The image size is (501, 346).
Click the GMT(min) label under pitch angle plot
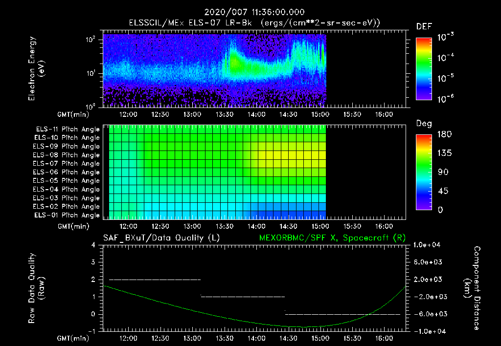pyautogui.click(x=73, y=227)
